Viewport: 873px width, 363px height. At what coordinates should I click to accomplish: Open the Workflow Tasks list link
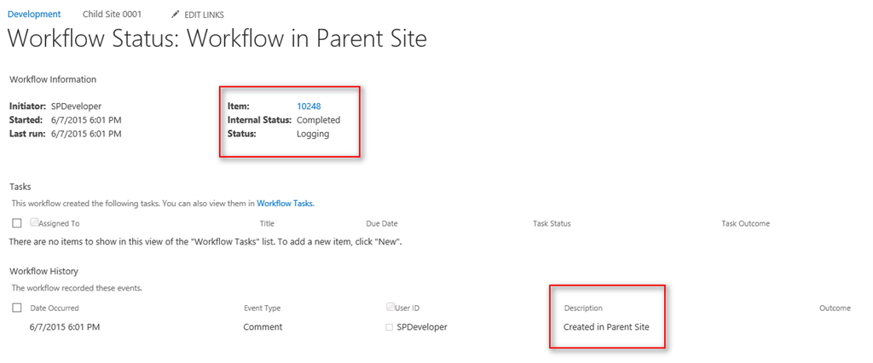[286, 204]
